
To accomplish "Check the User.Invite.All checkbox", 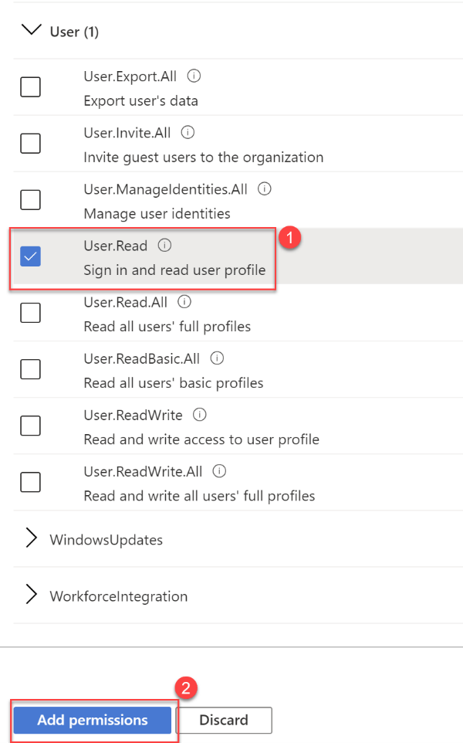I will 31,144.
